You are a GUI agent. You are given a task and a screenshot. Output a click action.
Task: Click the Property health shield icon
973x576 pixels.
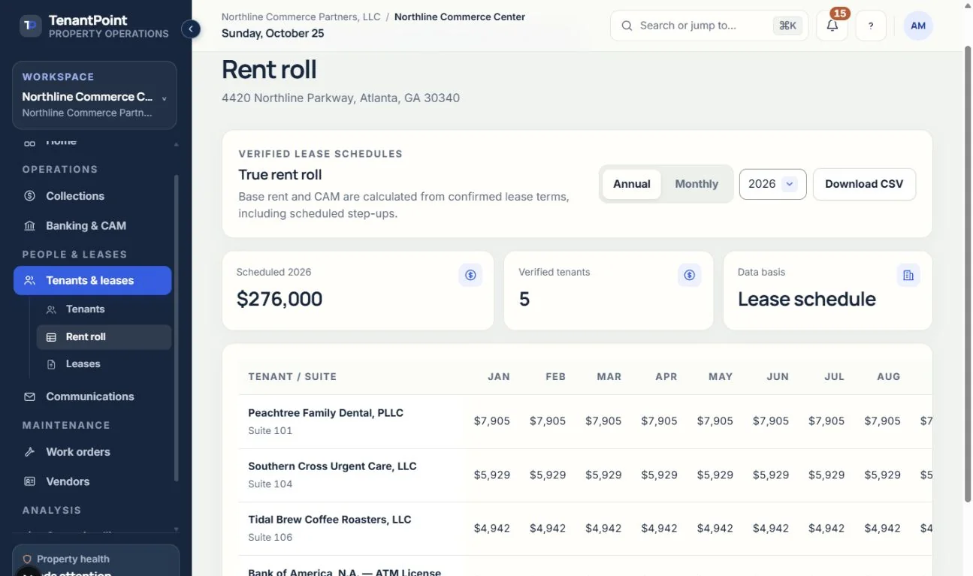(28, 559)
